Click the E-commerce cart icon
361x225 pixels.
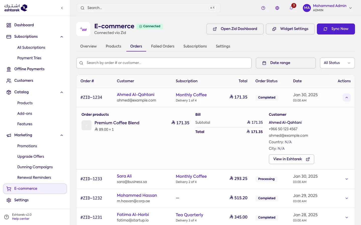click(x=9, y=189)
